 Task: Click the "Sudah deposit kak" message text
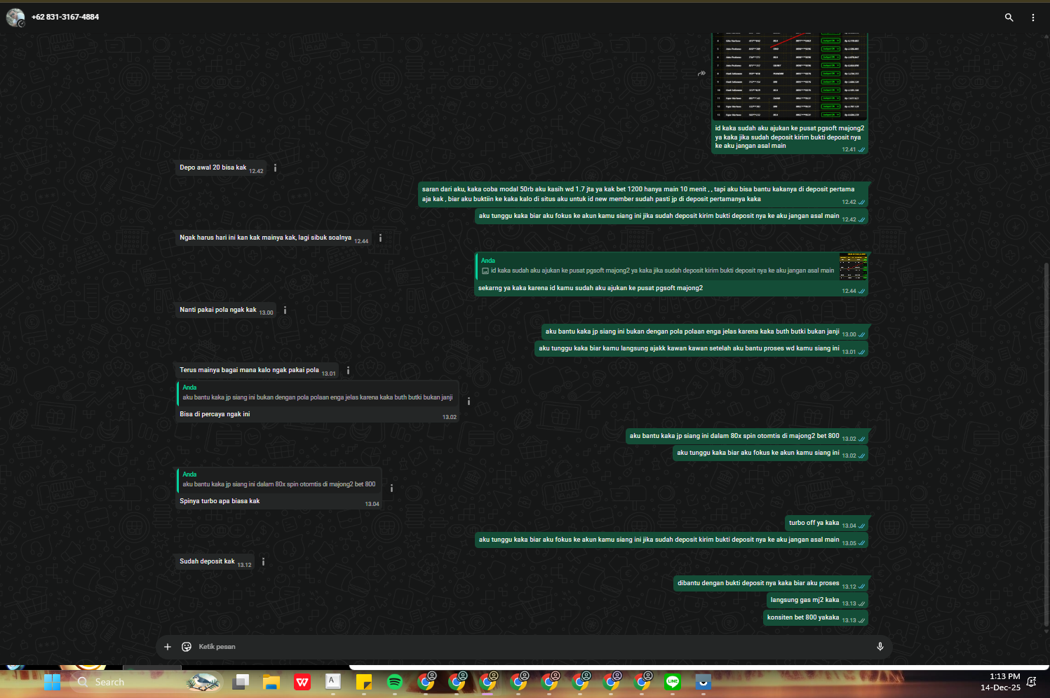tap(207, 562)
